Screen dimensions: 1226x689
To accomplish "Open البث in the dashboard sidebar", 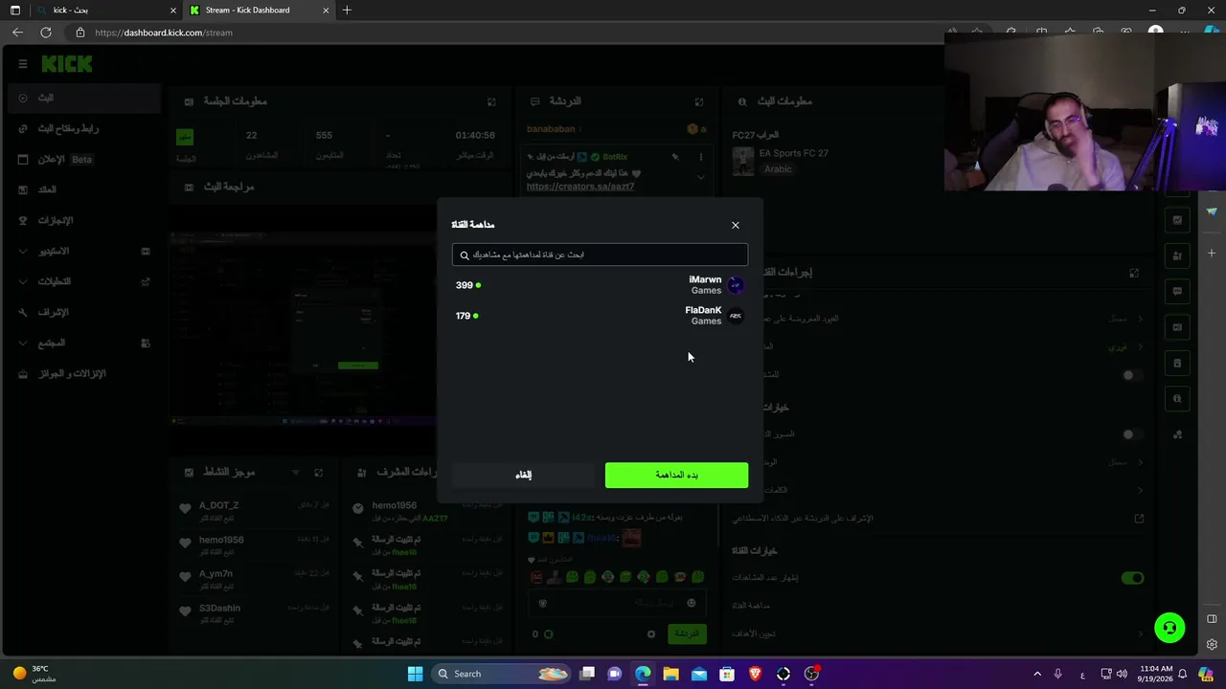I will click(x=84, y=98).
